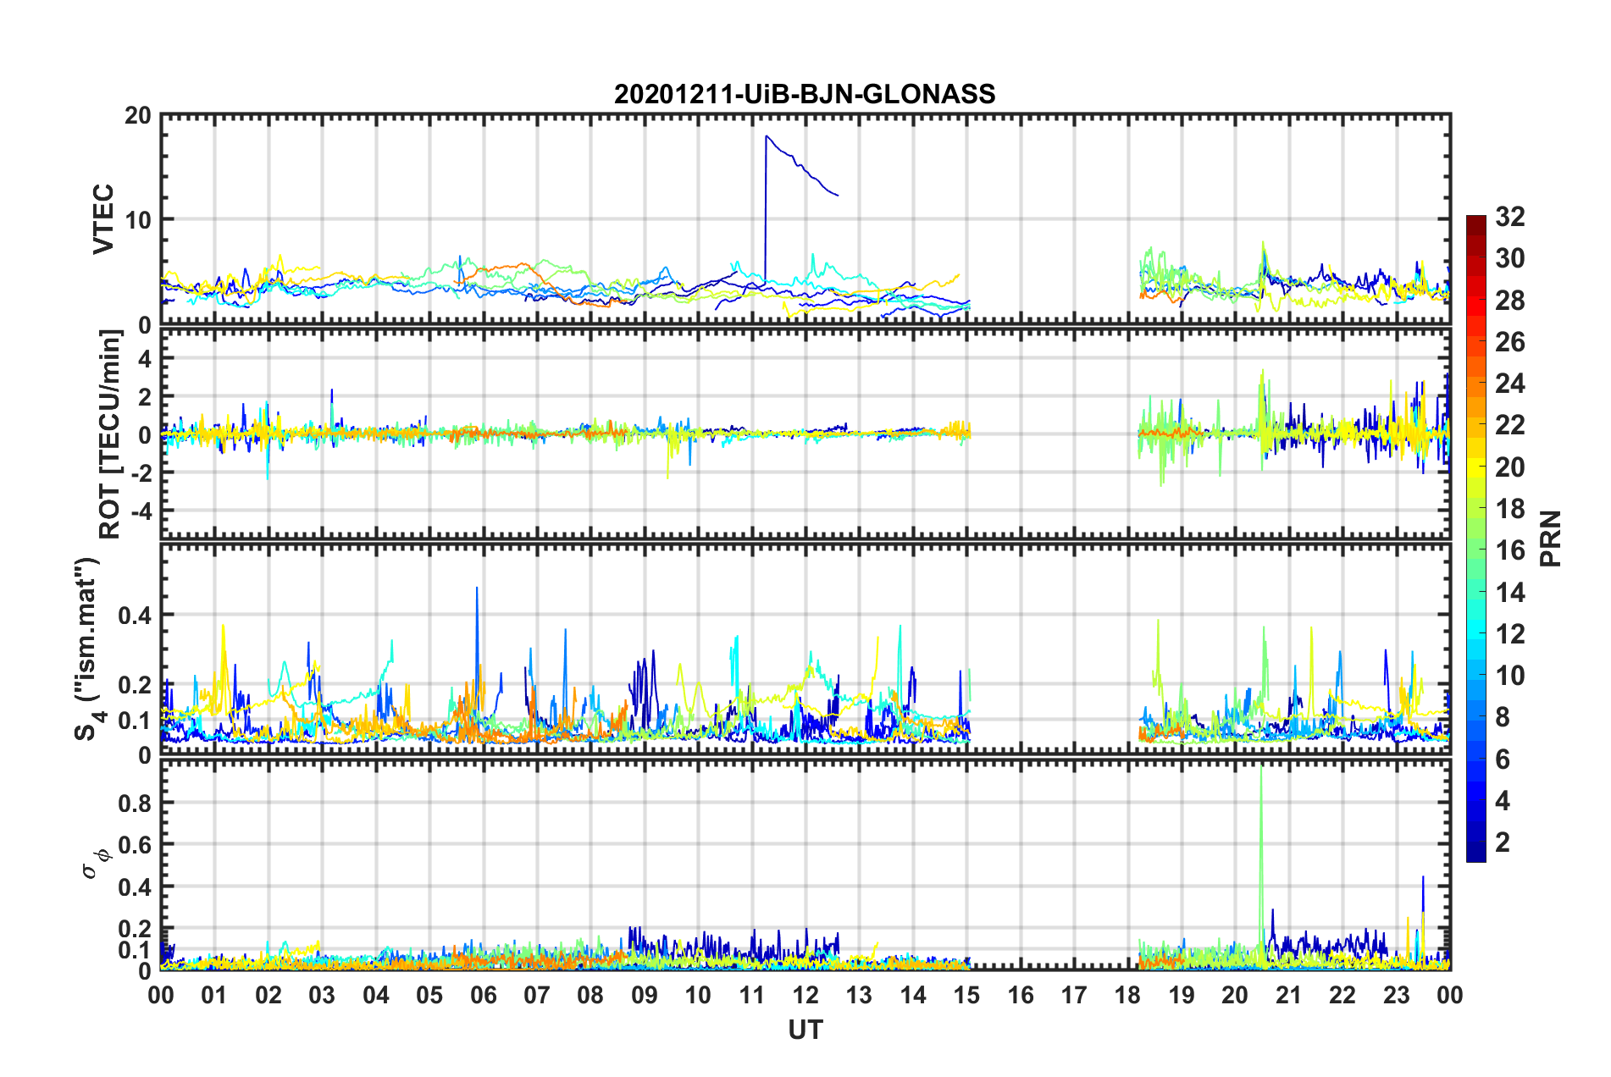Click UT axis hour label 23

click(x=1397, y=995)
